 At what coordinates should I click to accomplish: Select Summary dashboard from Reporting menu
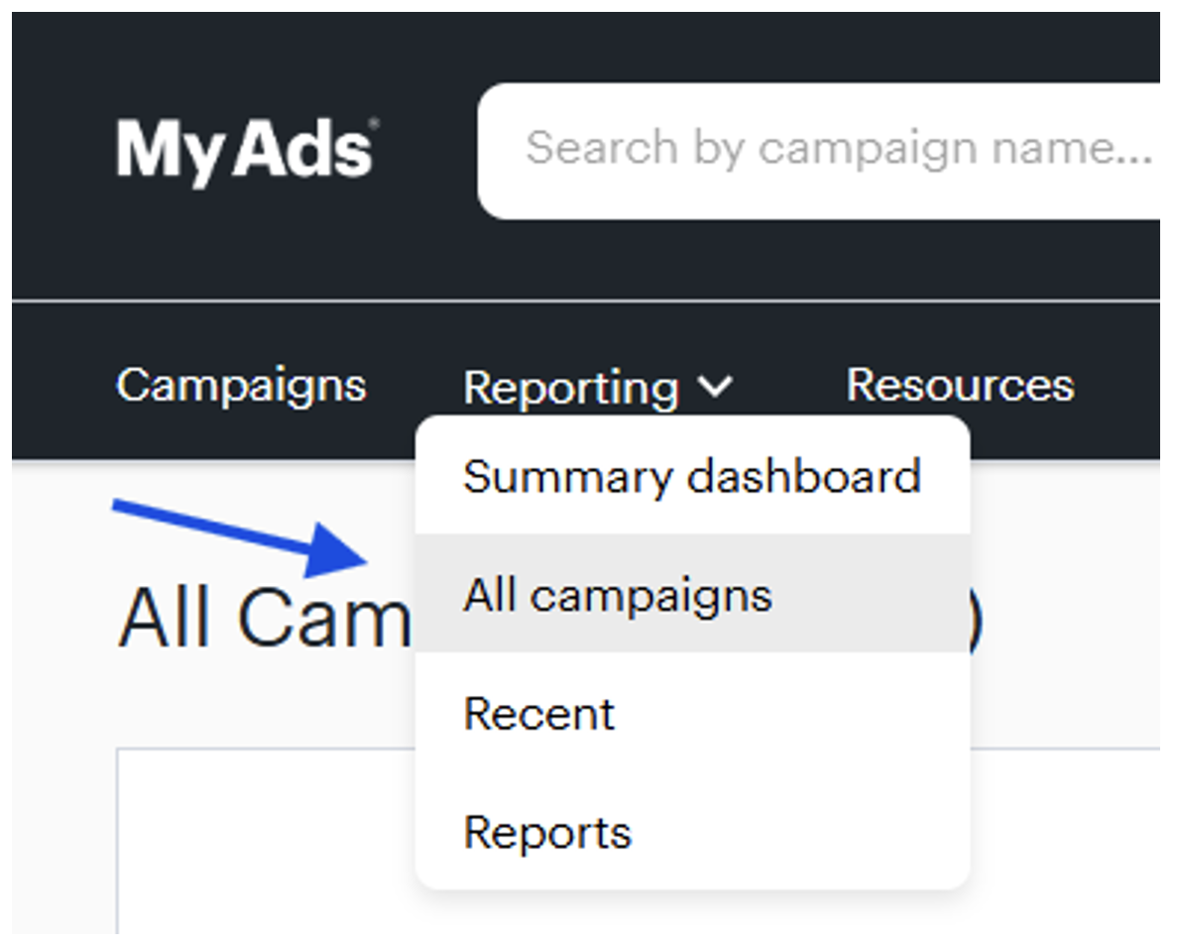[x=691, y=477]
